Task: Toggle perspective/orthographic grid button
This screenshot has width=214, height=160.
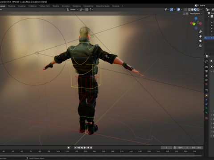Action: tap(200, 45)
